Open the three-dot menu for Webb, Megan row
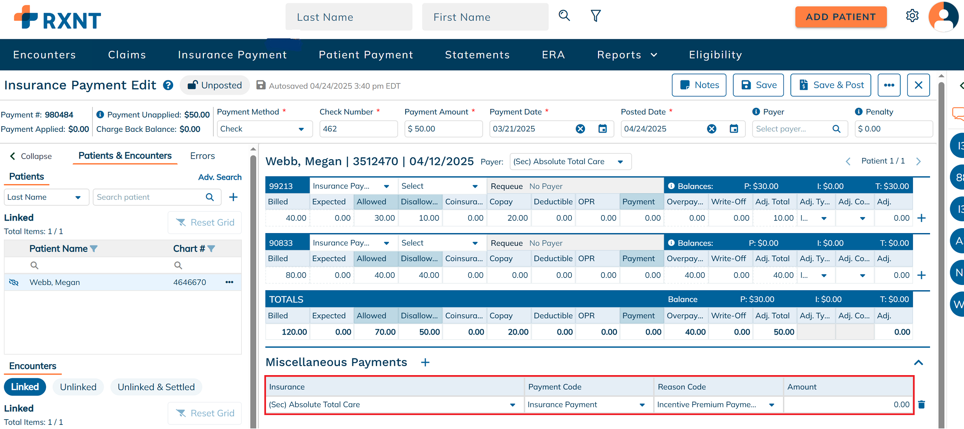 (230, 282)
